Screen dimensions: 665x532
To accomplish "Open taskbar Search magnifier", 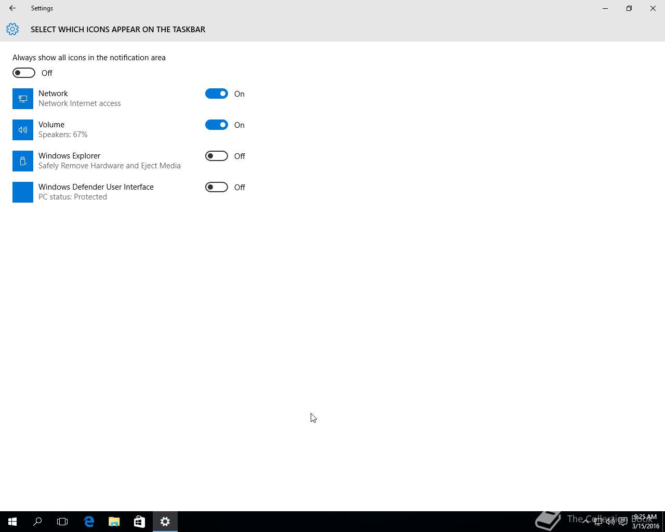I will tap(37, 522).
